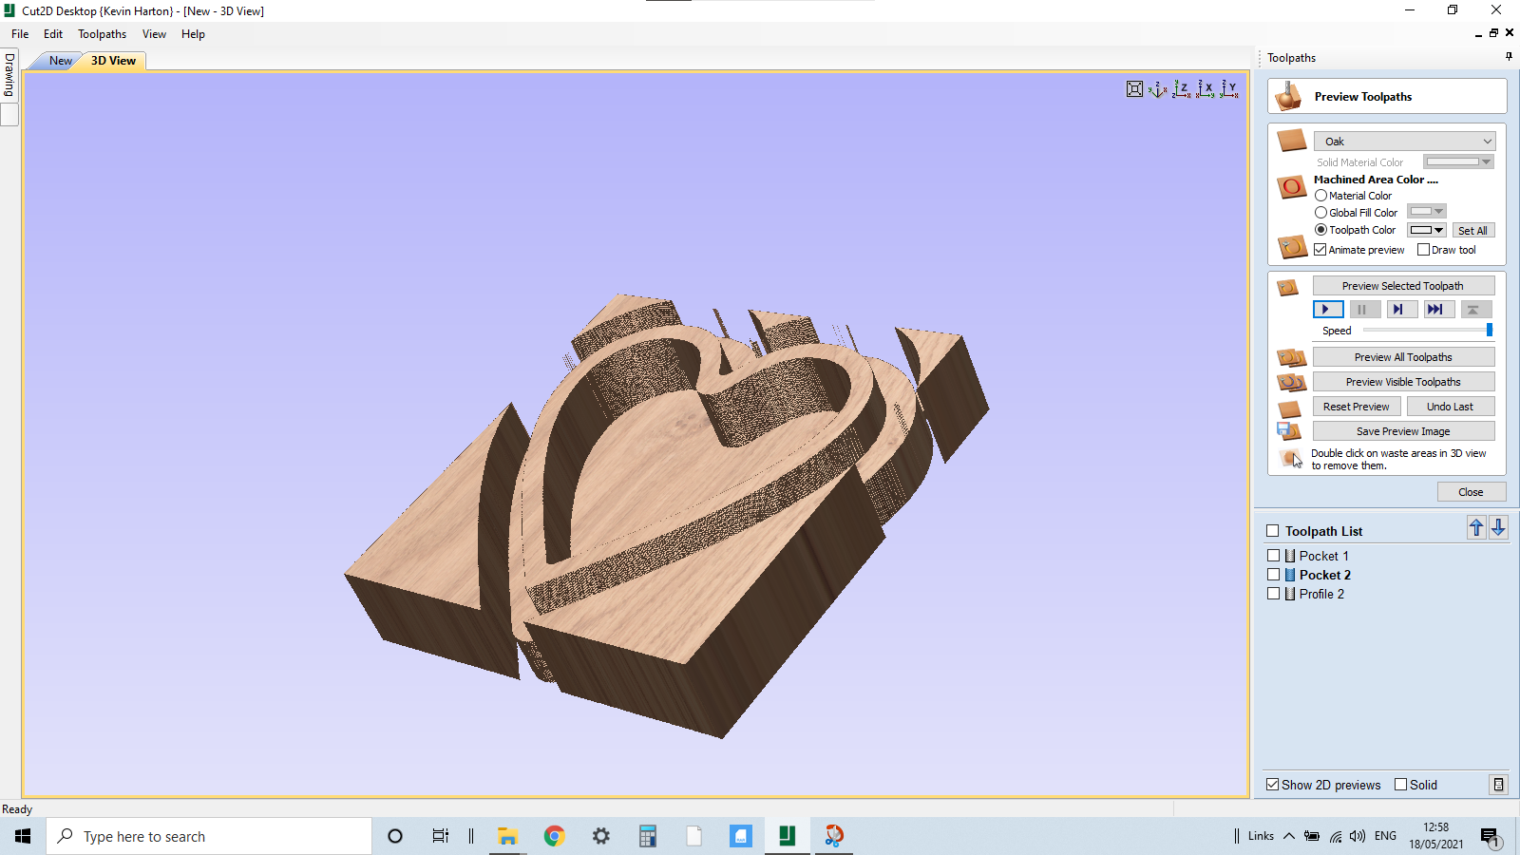Screen dimensions: 1520x855
Task: Check the Pocket 1 toolpath visibility box
Action: click(x=1274, y=556)
